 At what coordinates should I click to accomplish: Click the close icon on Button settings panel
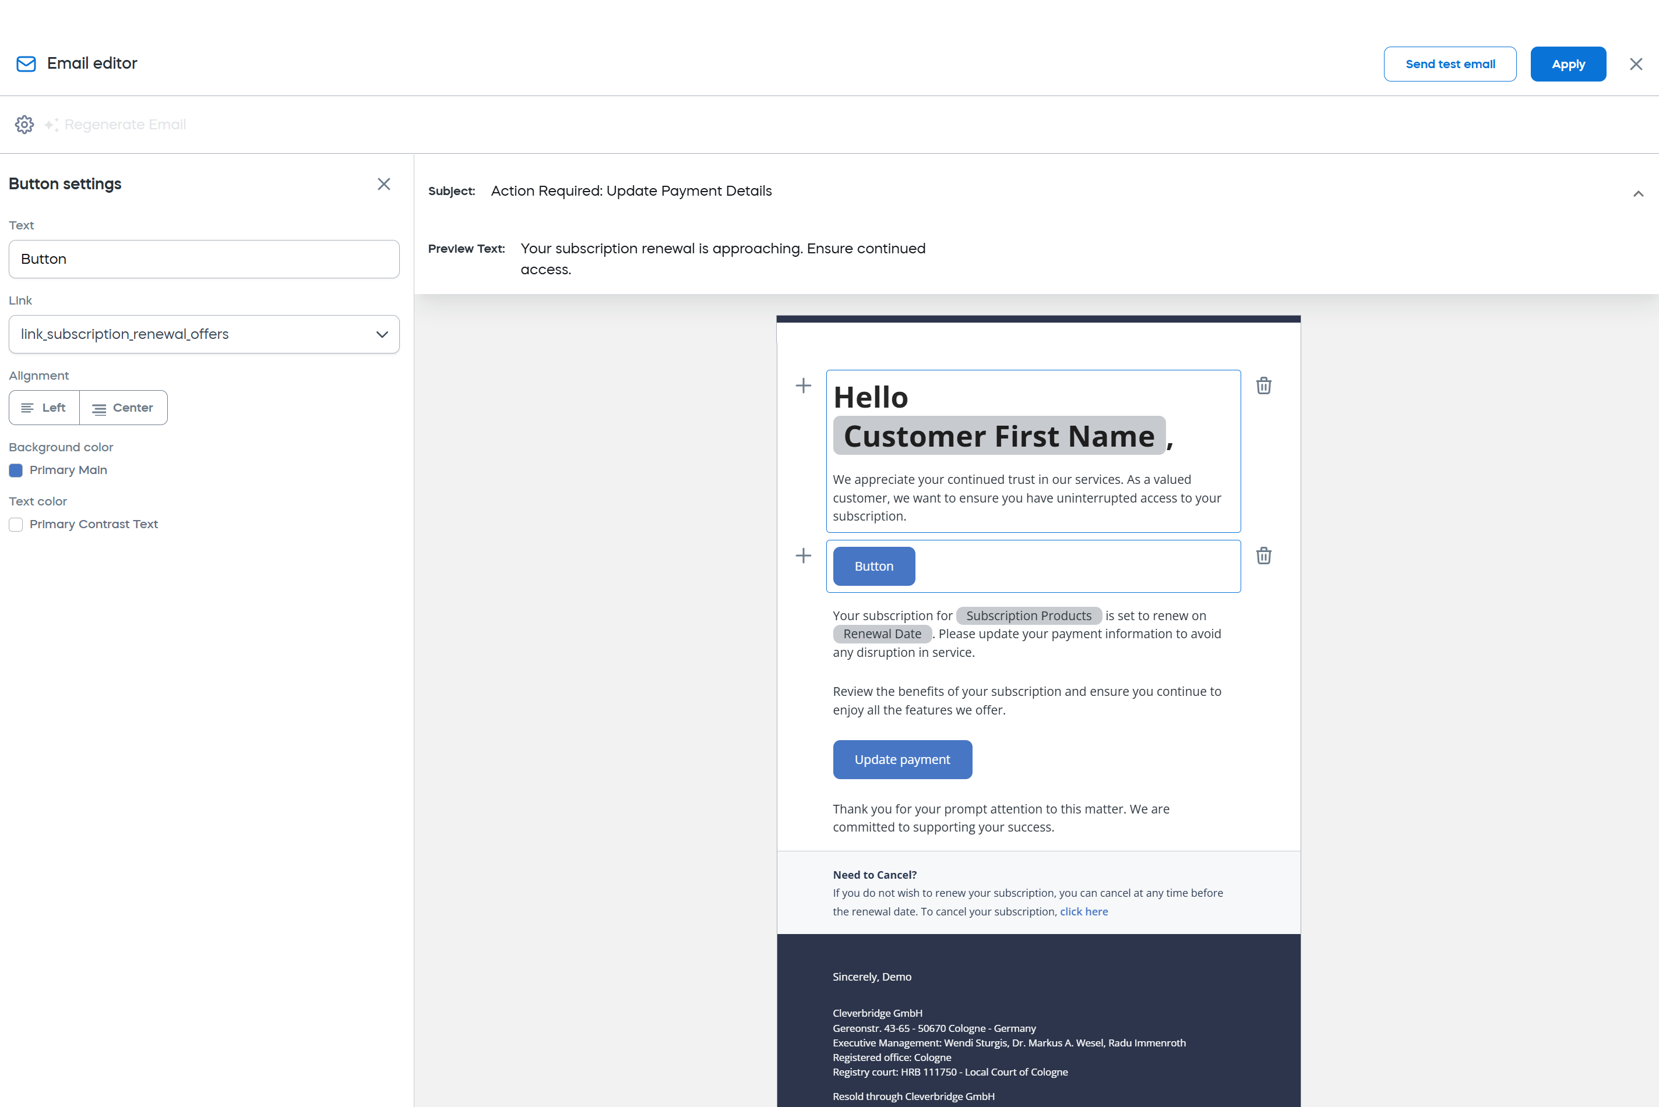tap(385, 184)
